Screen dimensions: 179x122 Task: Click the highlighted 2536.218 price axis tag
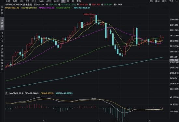pos(174,60)
